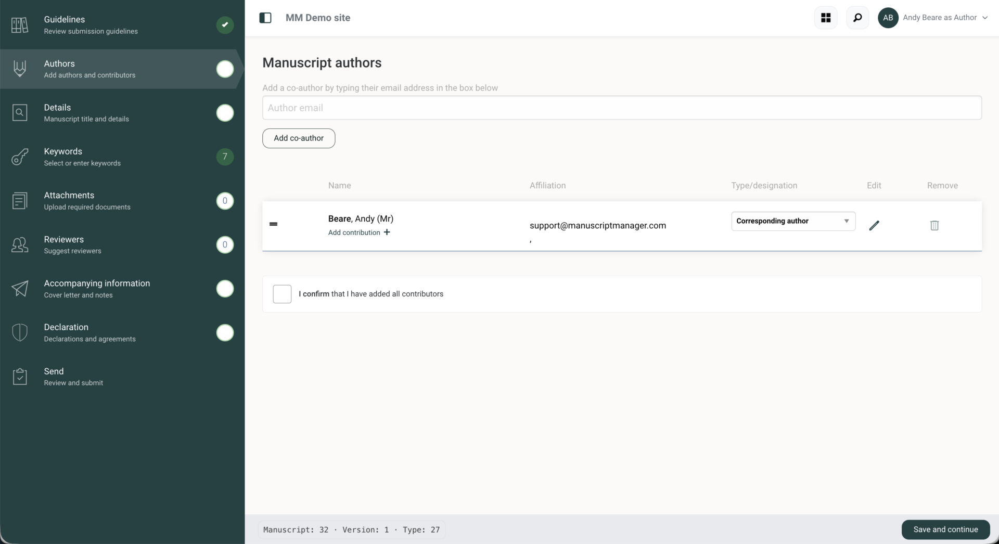The image size is (999, 544).
Task: Open the Corresponding author type dropdown
Action: [793, 221]
